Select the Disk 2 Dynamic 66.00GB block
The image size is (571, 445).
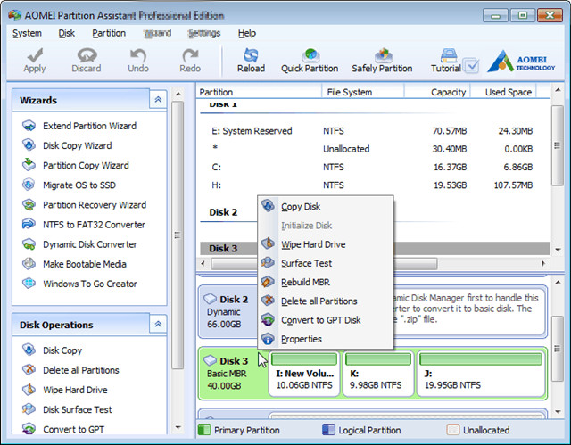tap(228, 311)
